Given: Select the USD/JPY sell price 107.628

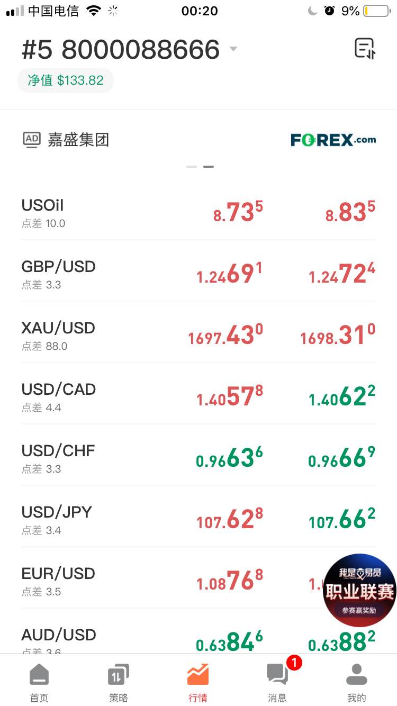Looking at the screenshot, I should point(230,520).
